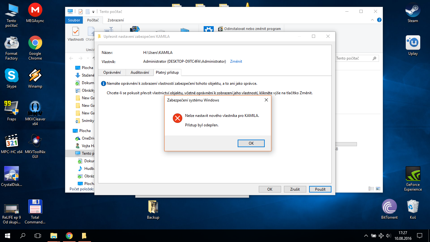Select Stažené in the navigation pane

click(x=84, y=75)
